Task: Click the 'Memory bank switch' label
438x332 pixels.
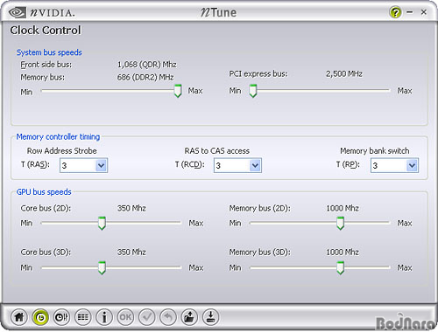Action: [375, 151]
